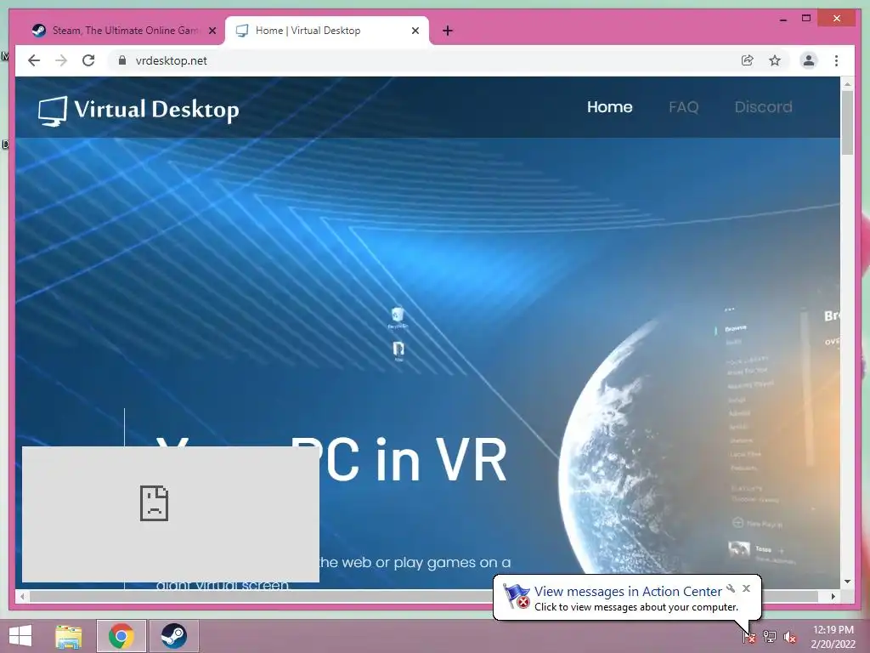The height and width of the screenshot is (653, 870).
Task: Bookmark this page with the star
Action: coord(775,60)
